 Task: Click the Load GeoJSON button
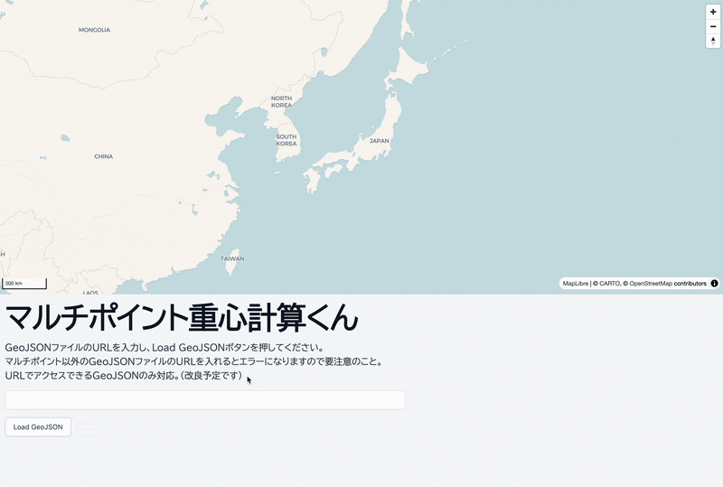[38, 427]
